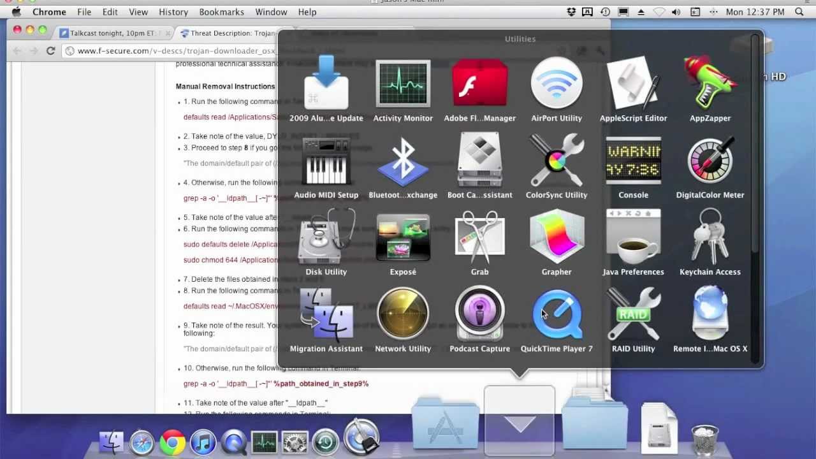
Task: Open the Window menu
Action: (271, 12)
